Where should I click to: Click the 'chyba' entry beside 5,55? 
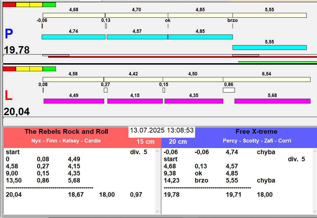[x=266, y=180]
